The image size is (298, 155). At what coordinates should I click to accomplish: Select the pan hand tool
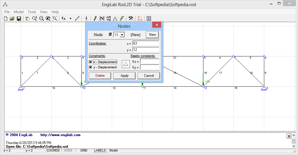coord(28,18)
